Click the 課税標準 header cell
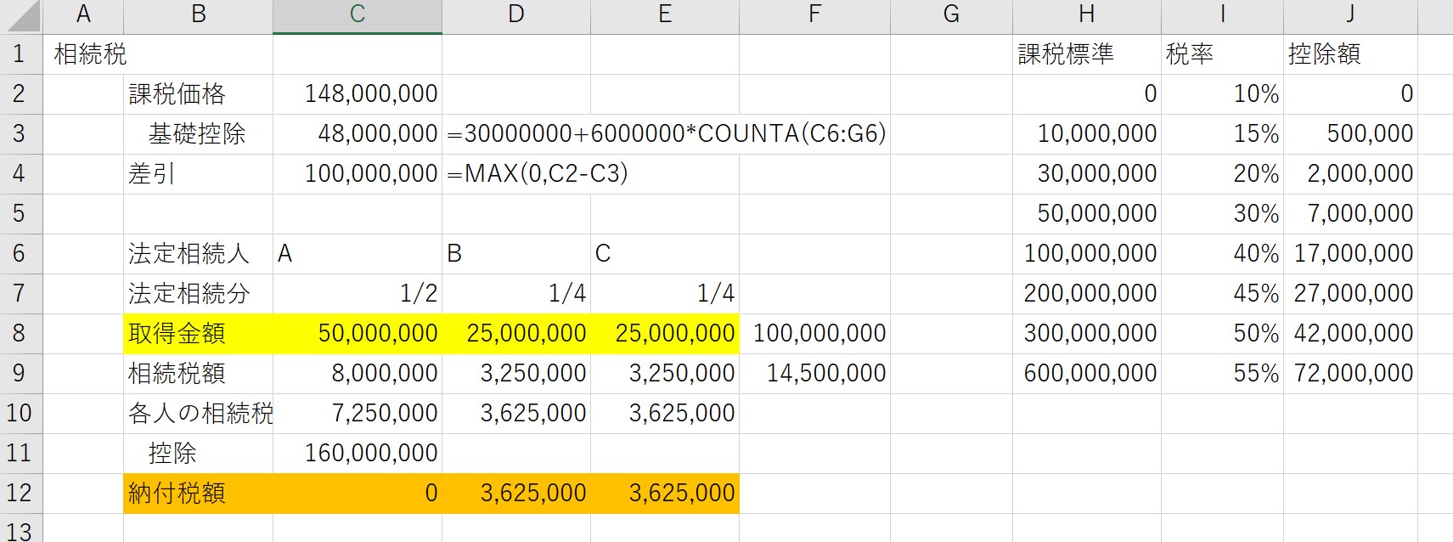This screenshot has height=542, width=1453. point(1085,54)
